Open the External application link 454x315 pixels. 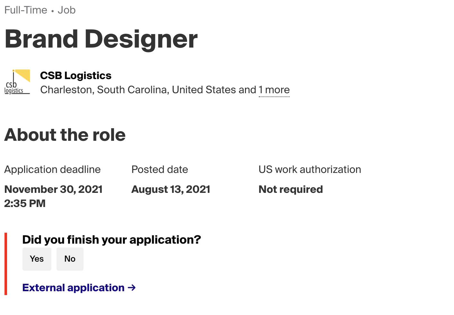[74, 288]
